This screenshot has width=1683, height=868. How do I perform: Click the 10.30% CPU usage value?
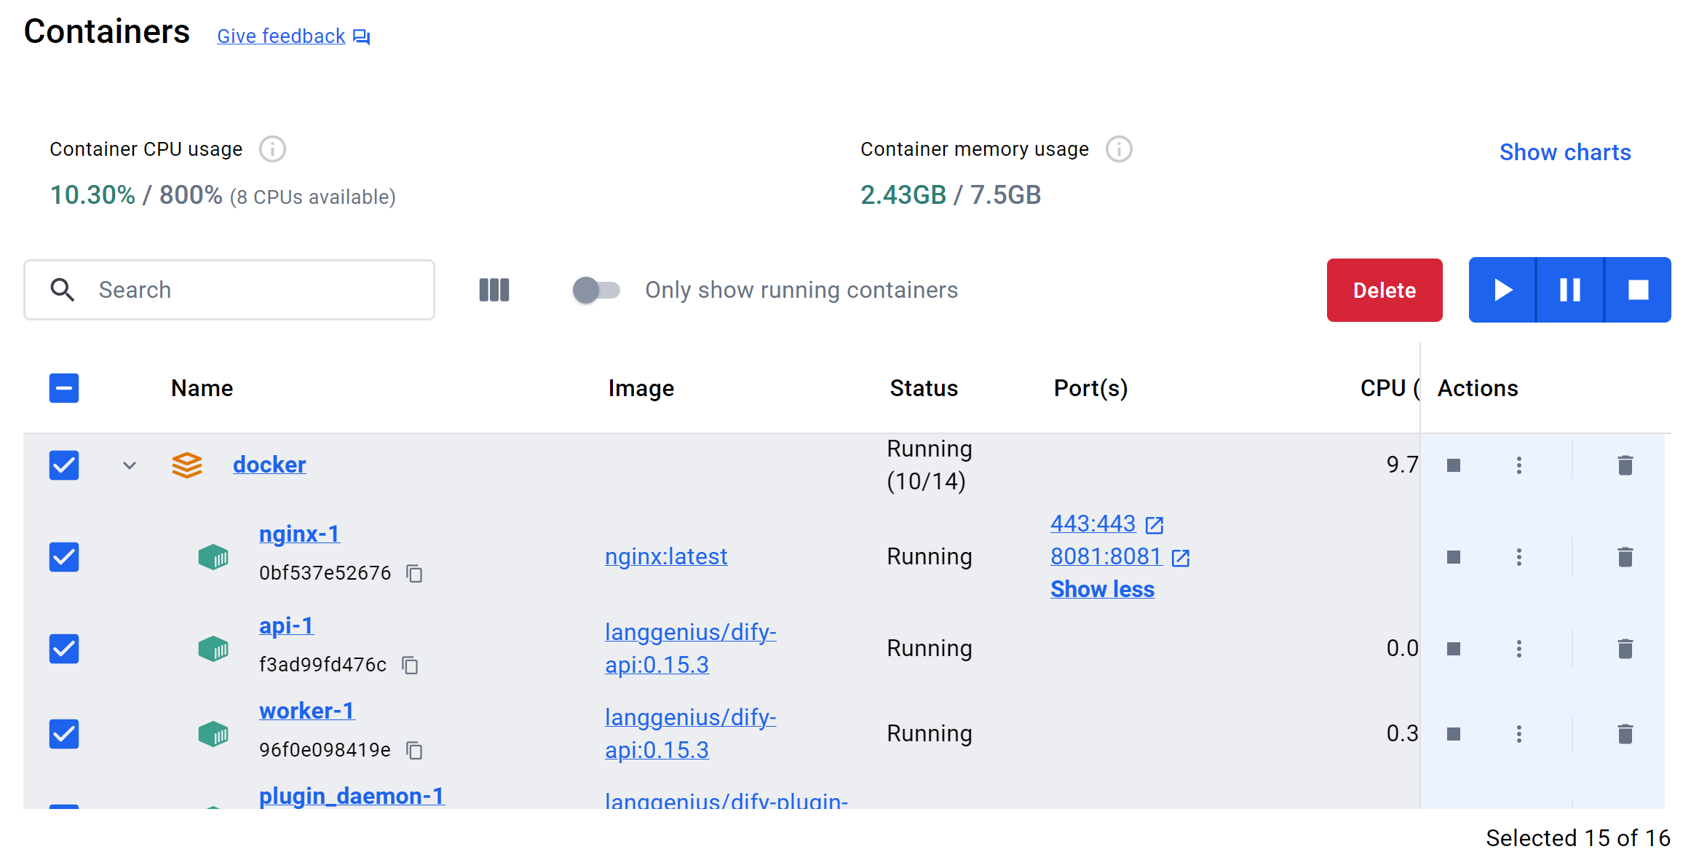coord(92,195)
